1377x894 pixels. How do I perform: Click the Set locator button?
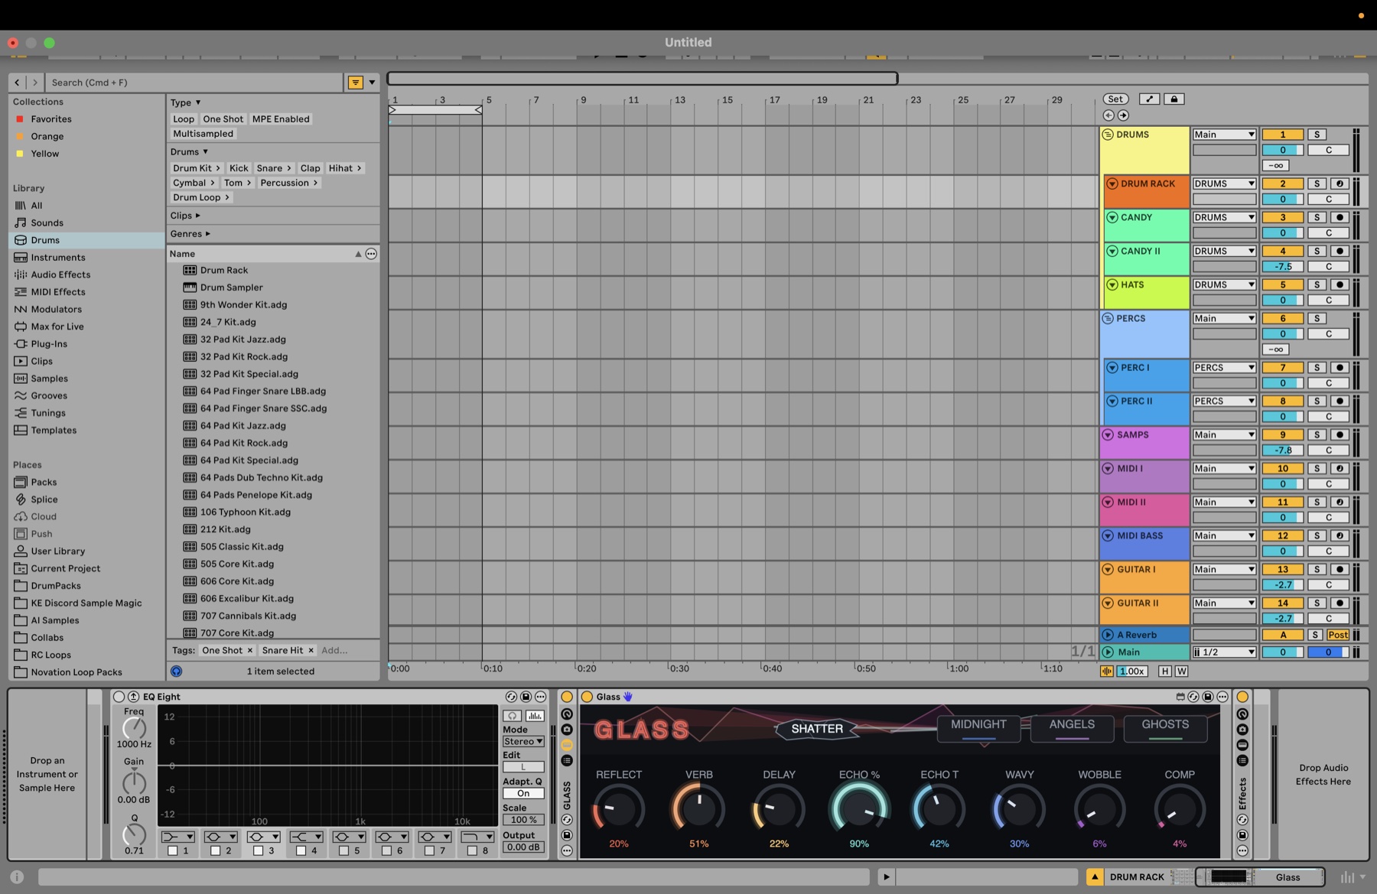pyautogui.click(x=1115, y=99)
